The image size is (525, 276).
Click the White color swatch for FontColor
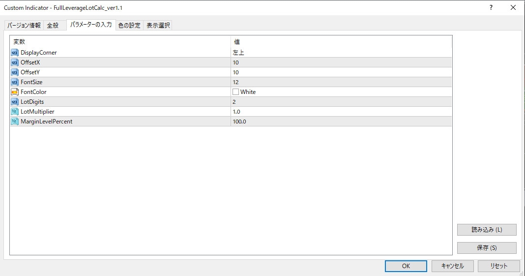236,92
